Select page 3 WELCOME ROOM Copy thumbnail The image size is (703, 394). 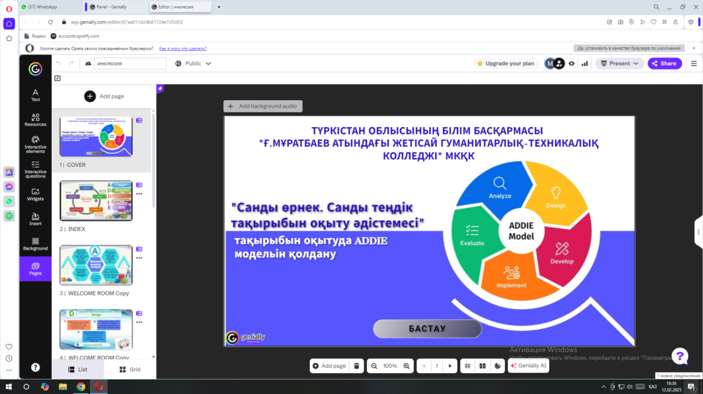[96, 265]
